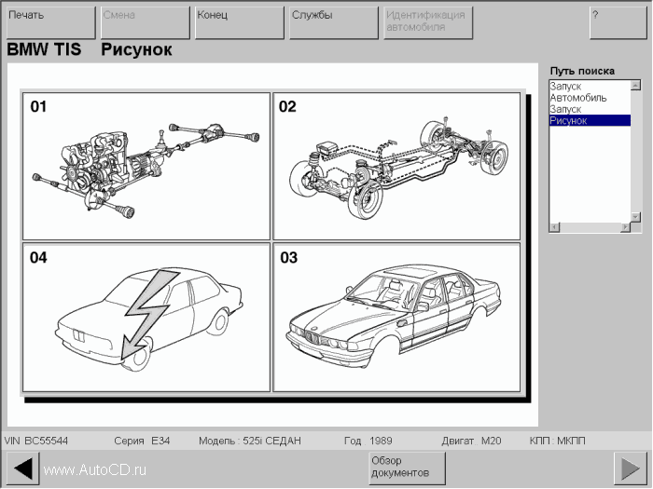Click Двигат. M20 status text
This screenshot has height=489, width=653.
tap(471, 441)
